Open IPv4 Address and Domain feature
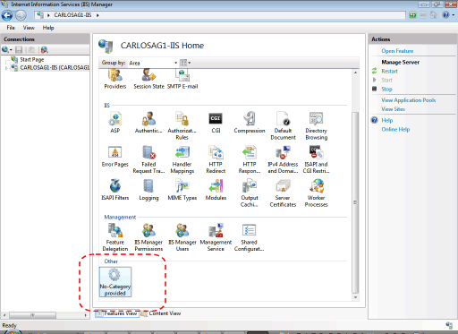Viewport: 458px width, 334px height. 283,159
